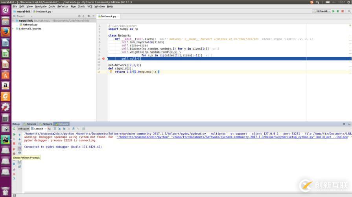Click the help question mark in Debug sidebar
Viewport: 352px width, 197px height.
(x=14, y=179)
